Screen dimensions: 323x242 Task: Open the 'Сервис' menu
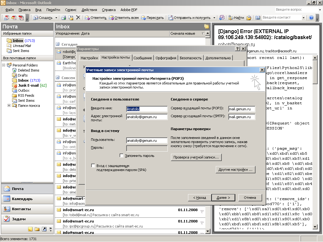[x=71, y=10]
